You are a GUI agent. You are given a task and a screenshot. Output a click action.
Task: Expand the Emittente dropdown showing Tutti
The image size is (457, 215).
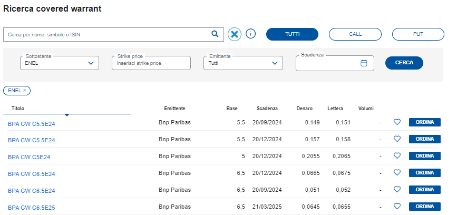pos(243,63)
